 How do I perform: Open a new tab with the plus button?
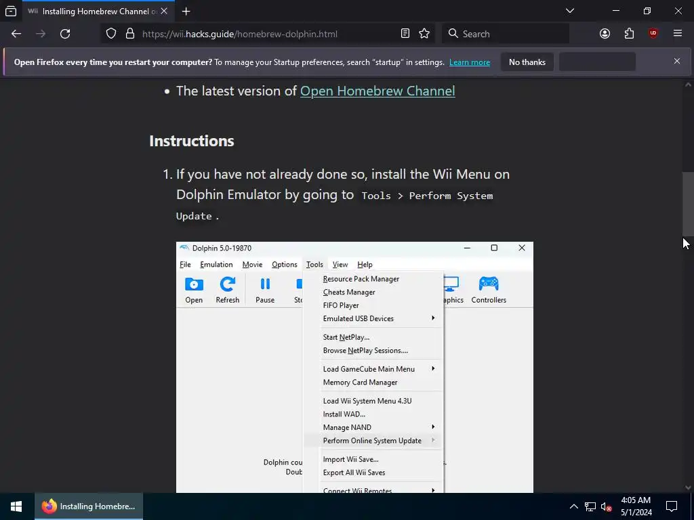(x=186, y=12)
